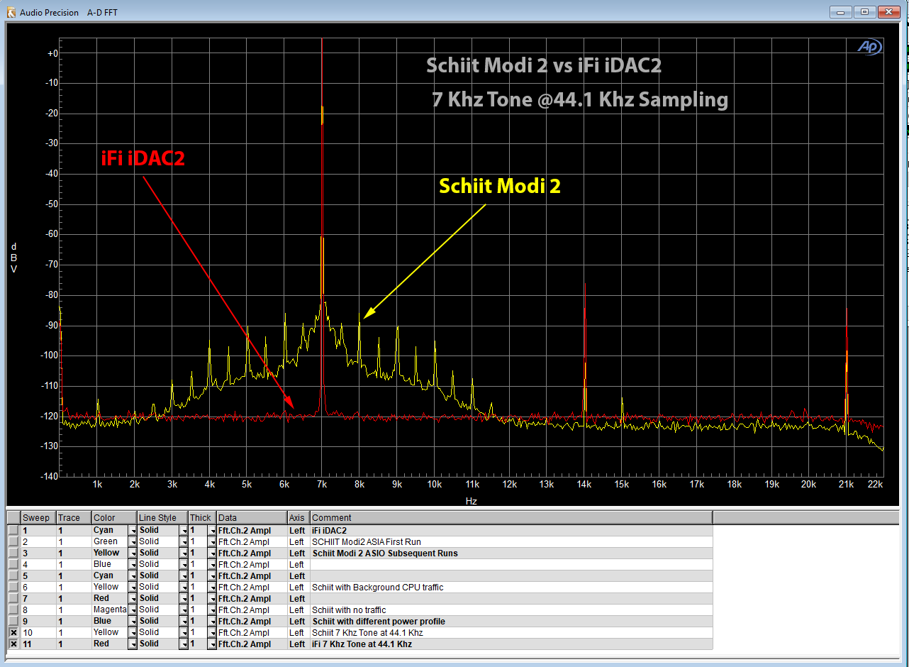Click Ftt.Ch.2 Ampl data cell in sweep 1
Screen dimensions: 909x667
(252, 530)
